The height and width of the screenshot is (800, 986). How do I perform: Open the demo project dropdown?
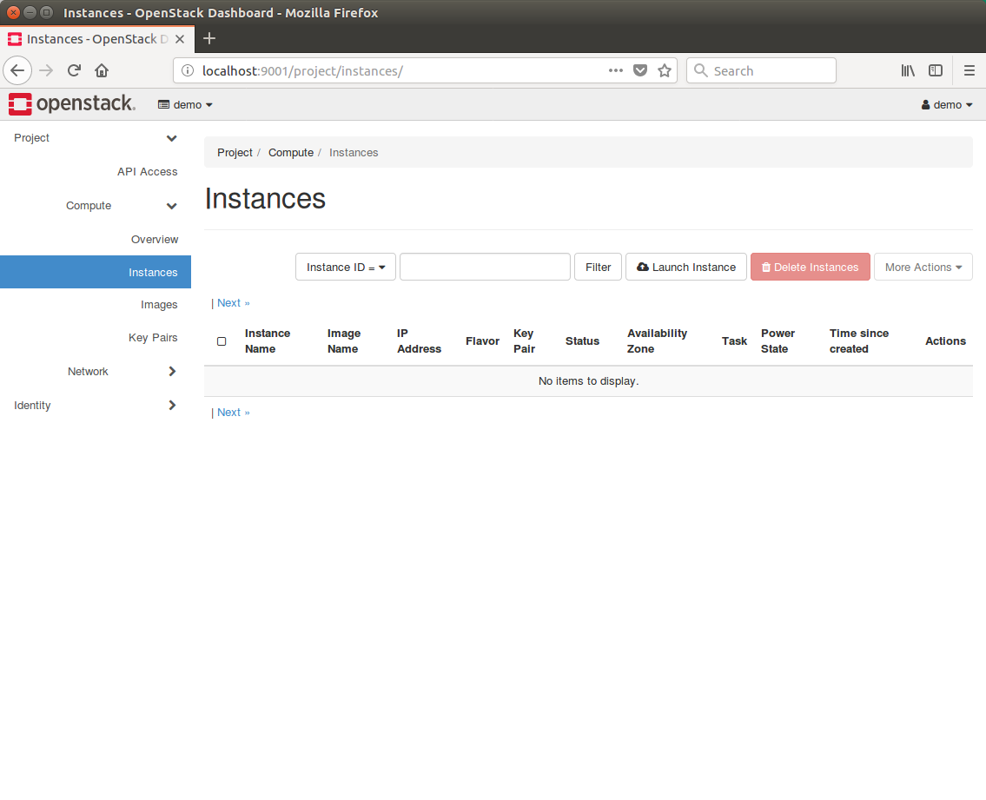(185, 104)
